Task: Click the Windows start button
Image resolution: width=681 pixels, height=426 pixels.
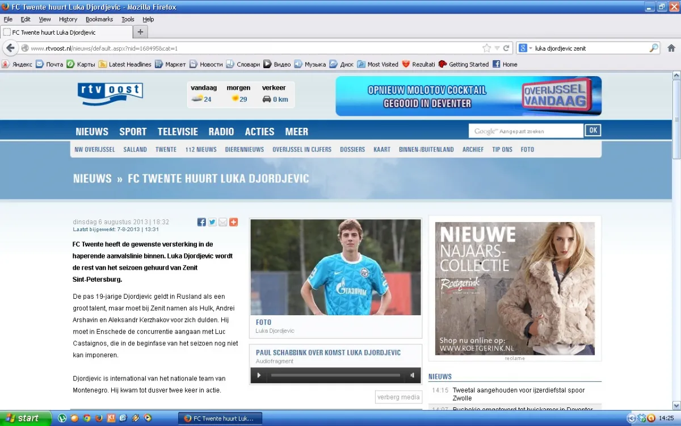Action: tap(26, 418)
